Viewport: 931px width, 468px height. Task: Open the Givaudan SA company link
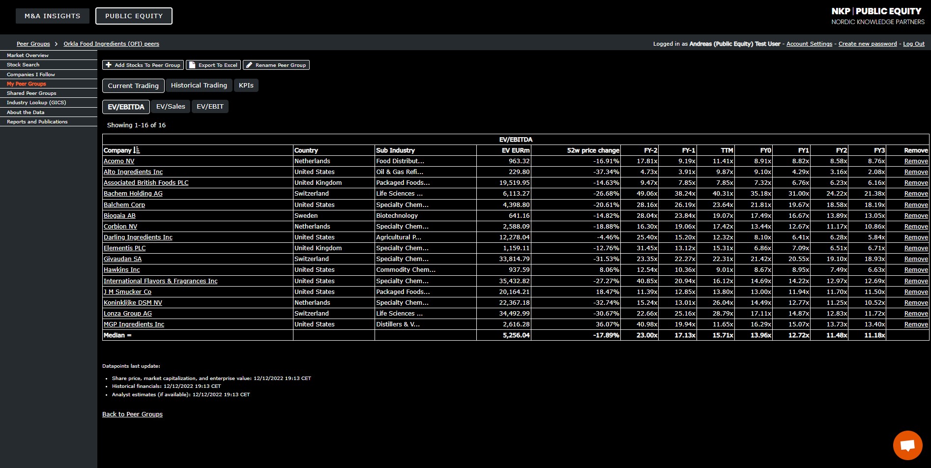pos(122,259)
